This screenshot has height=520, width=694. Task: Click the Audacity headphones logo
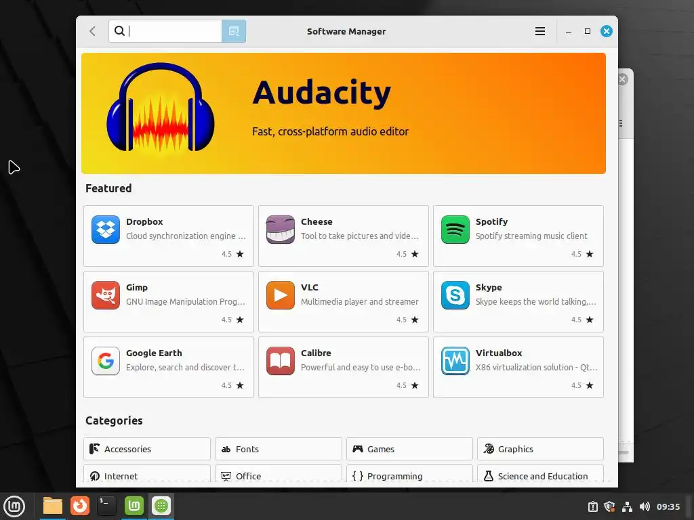(x=160, y=108)
